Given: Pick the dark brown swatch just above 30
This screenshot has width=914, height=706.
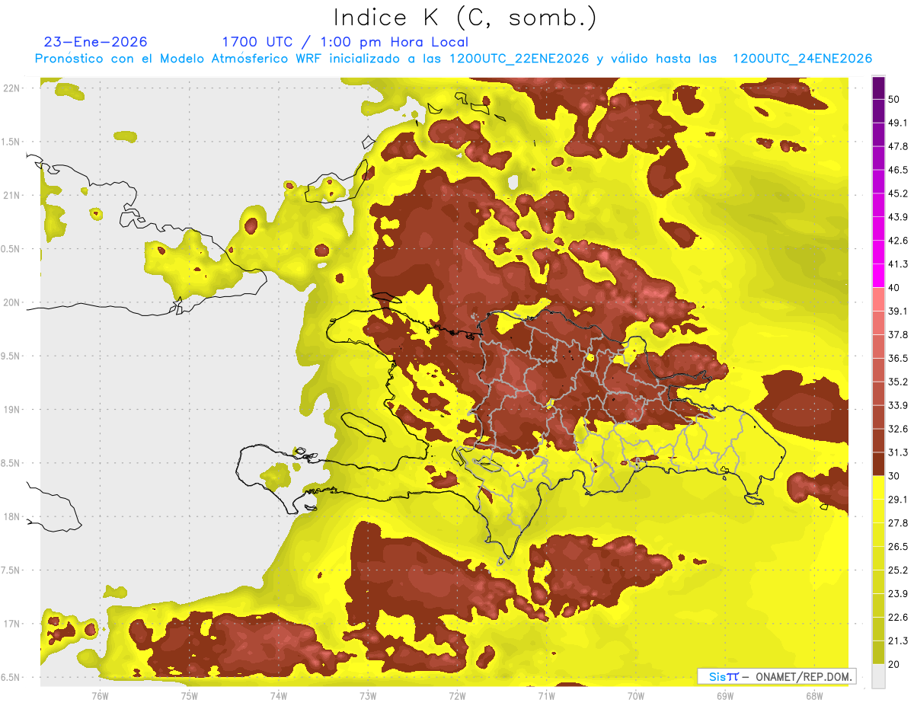Looking at the screenshot, I should tap(878, 464).
